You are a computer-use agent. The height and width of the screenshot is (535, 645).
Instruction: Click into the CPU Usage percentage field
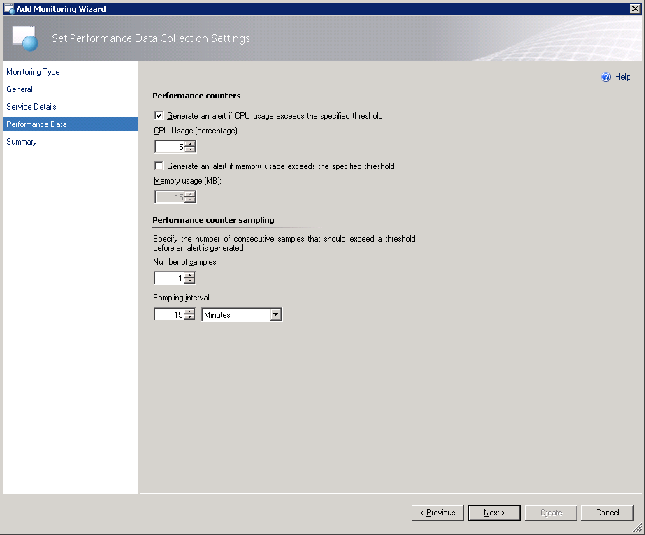[x=170, y=147]
